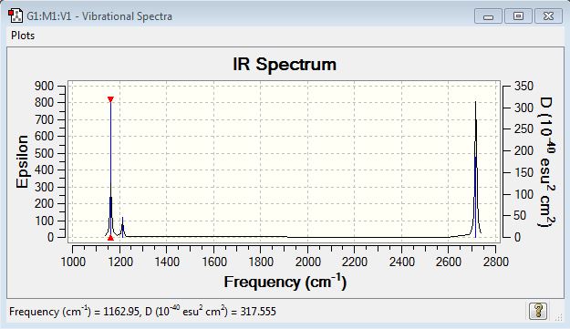
Task: Click the help question mark icon
Action: [538, 311]
